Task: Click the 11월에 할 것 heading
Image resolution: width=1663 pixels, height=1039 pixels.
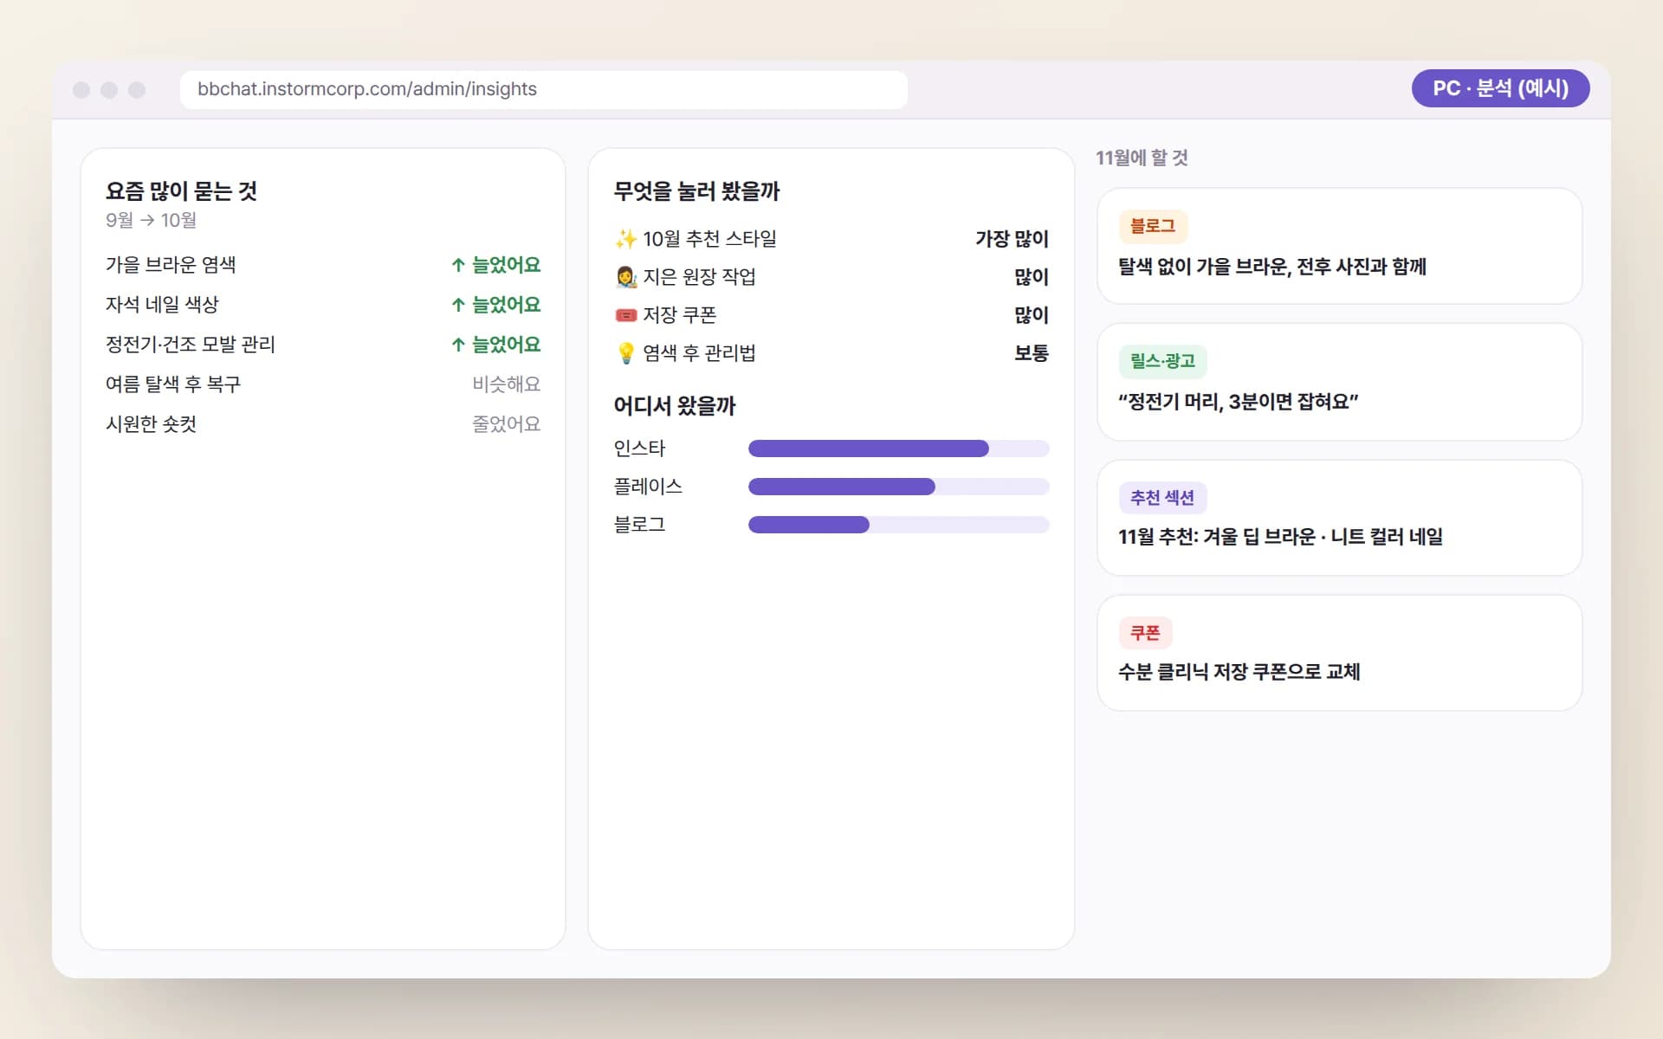Action: 1142,158
